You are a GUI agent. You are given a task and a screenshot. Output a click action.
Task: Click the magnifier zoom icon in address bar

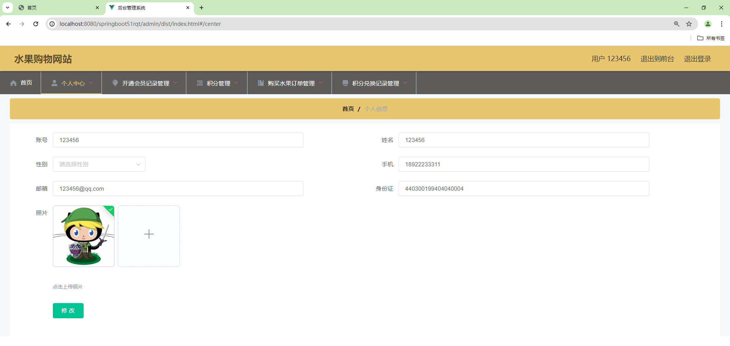pyautogui.click(x=676, y=24)
